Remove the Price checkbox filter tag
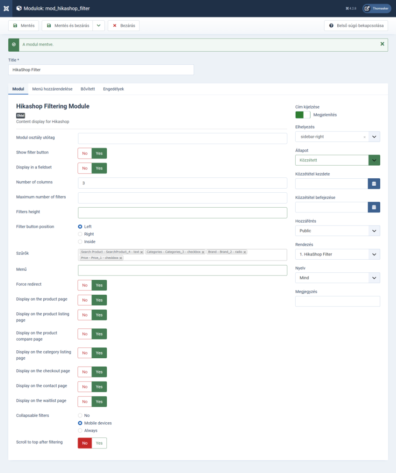 click(x=121, y=258)
